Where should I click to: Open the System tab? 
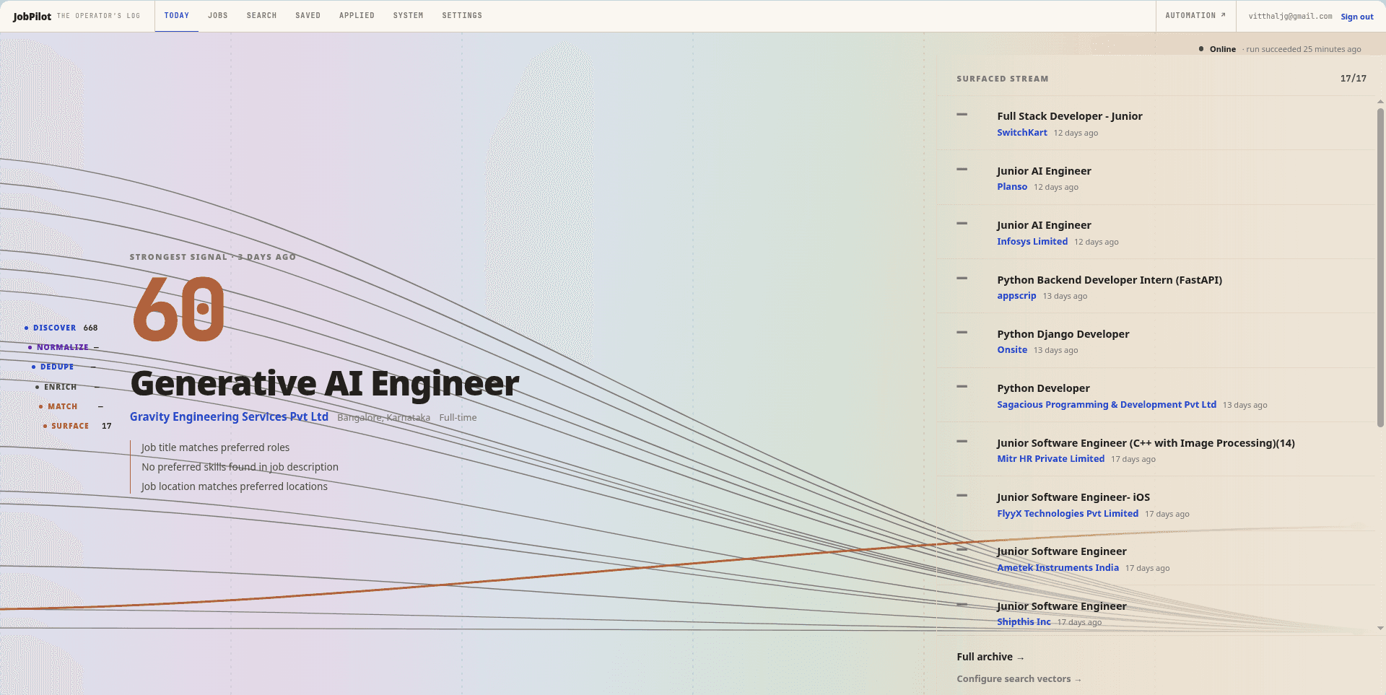click(408, 16)
